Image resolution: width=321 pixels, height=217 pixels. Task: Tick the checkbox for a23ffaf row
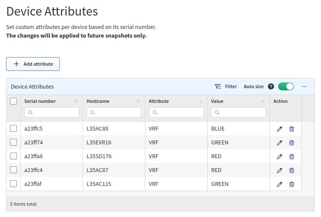pos(13,184)
